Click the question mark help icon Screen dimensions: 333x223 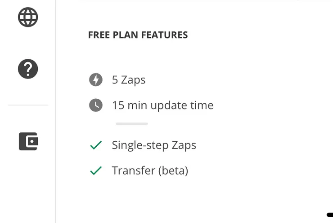[x=28, y=69]
